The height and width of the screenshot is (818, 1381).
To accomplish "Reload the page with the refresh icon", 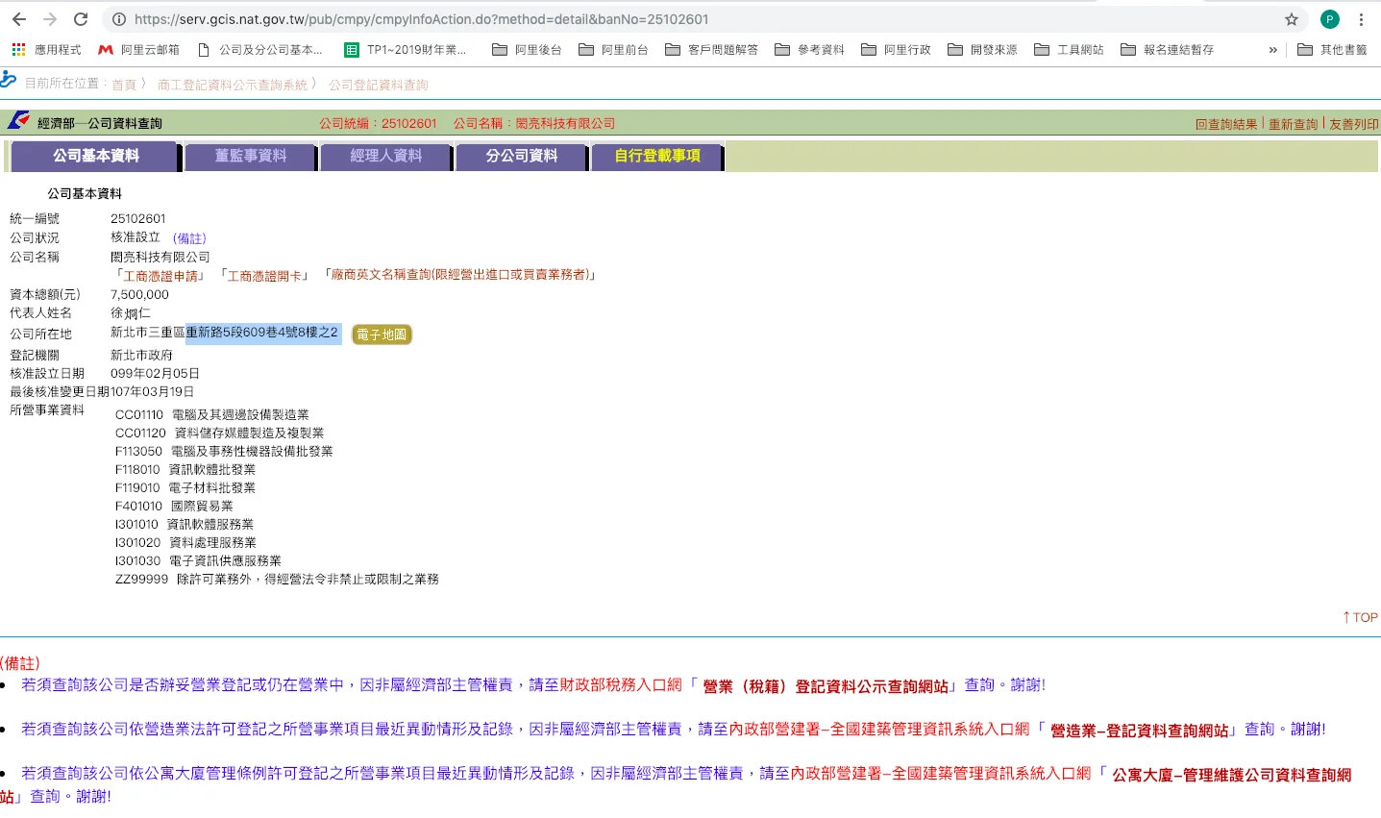I will (x=81, y=19).
